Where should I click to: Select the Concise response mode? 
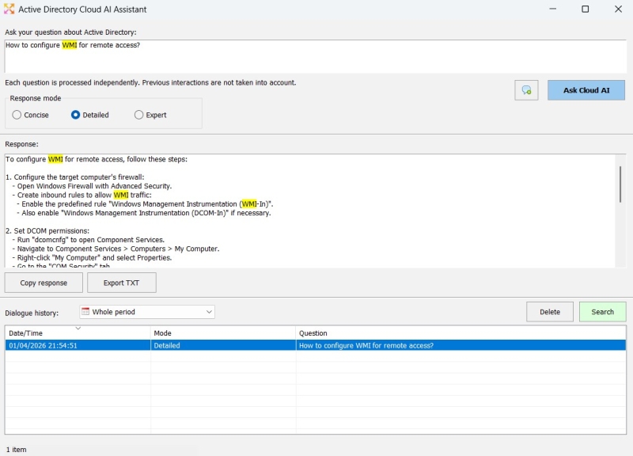(x=17, y=115)
